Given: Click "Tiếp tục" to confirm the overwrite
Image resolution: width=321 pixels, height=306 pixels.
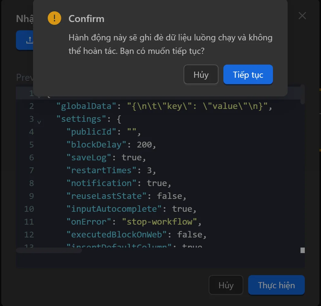Looking at the screenshot, I should [248, 74].
